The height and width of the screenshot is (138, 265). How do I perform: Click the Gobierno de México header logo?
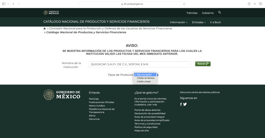(51, 13)
